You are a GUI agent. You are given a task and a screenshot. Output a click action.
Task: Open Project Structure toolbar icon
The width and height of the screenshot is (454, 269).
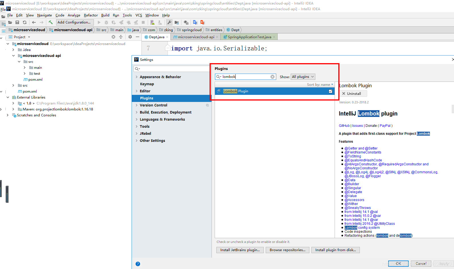tap(177, 22)
